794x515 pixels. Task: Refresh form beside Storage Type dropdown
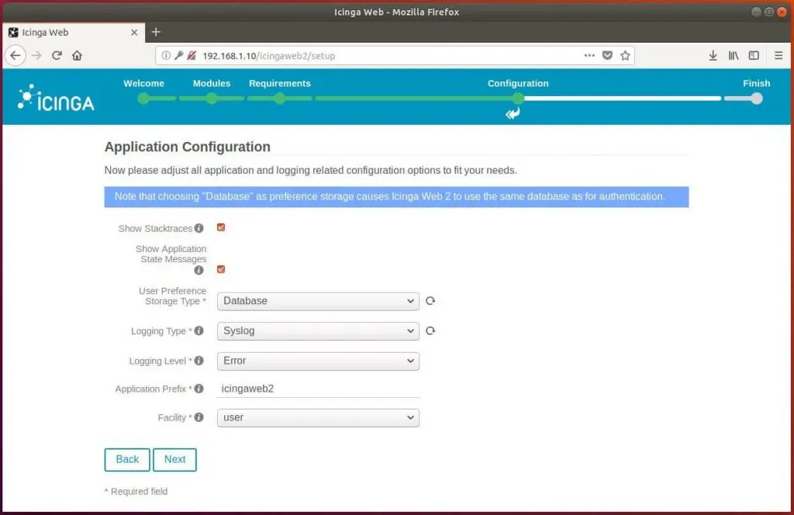point(430,301)
